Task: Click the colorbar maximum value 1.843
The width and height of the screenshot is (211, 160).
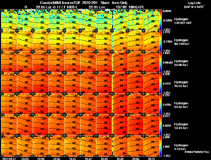Action: (x=166, y=53)
